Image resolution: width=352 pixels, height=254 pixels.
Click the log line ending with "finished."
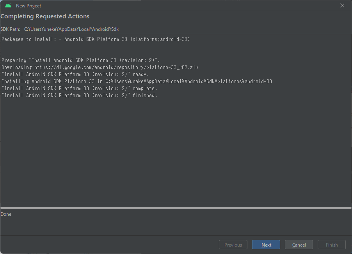pyautogui.click(x=79, y=96)
